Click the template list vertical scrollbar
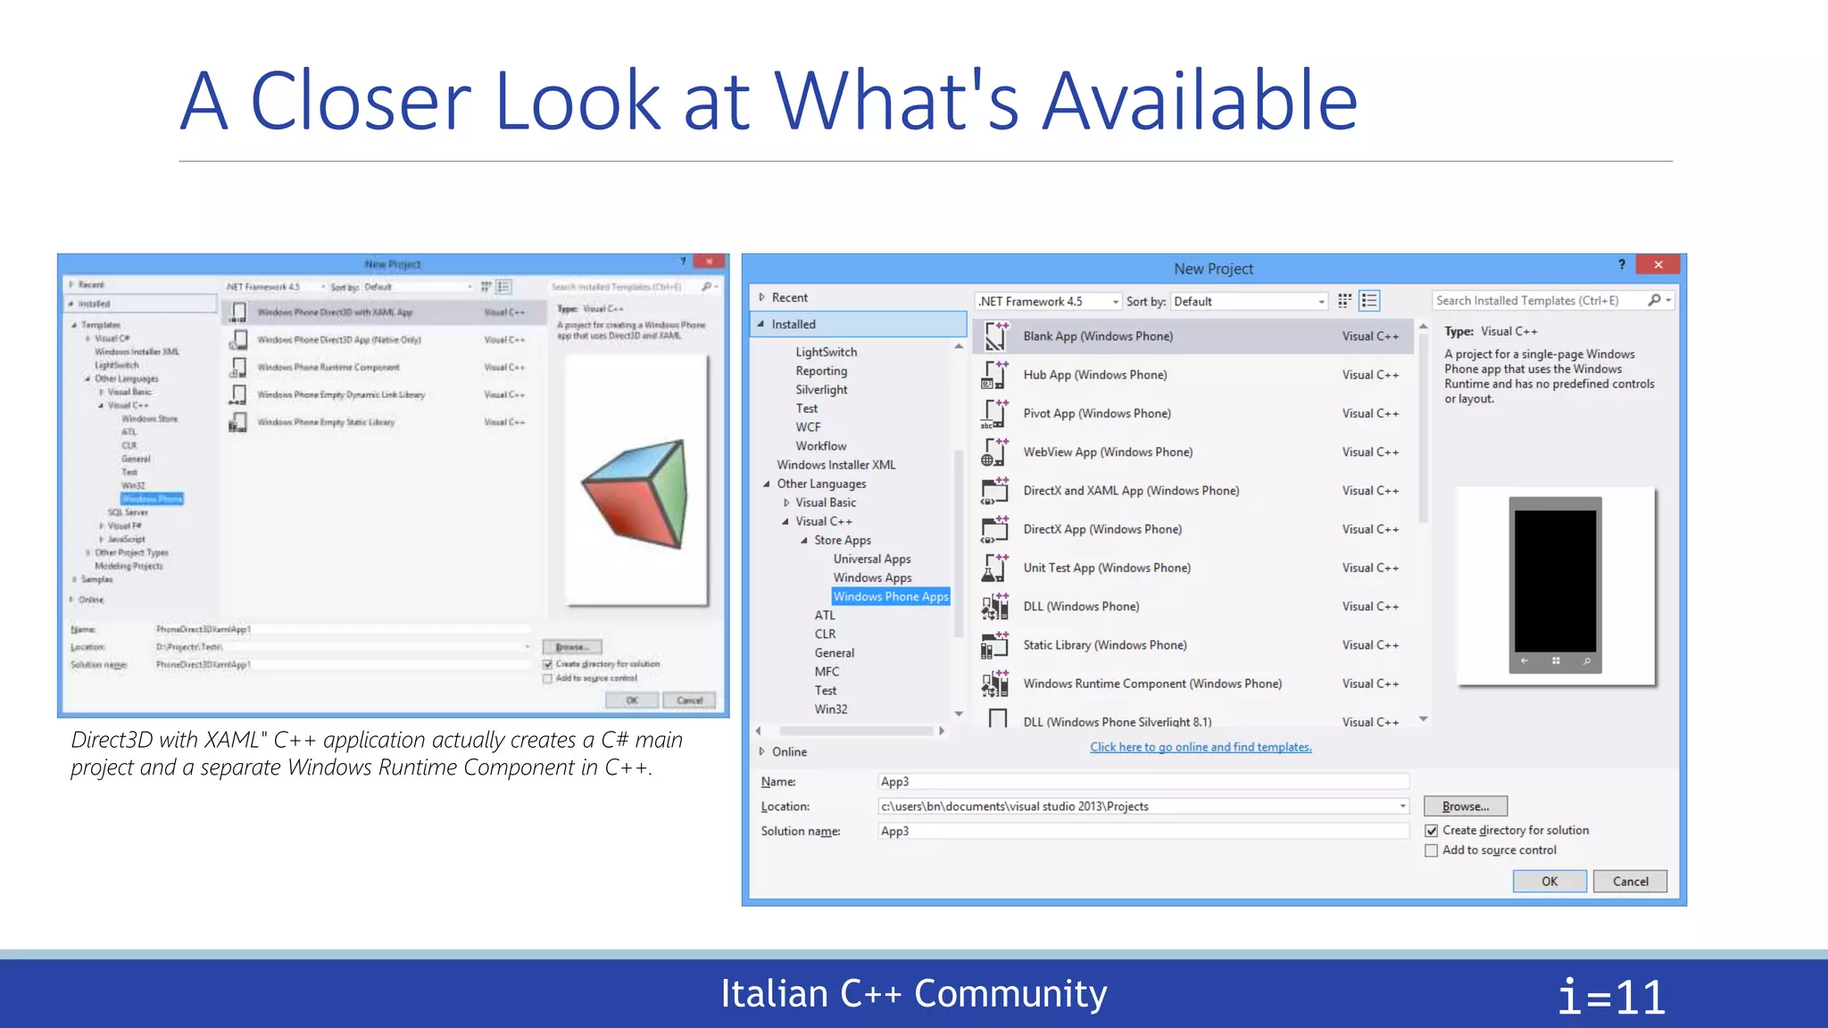The width and height of the screenshot is (1828, 1028). (x=1424, y=427)
